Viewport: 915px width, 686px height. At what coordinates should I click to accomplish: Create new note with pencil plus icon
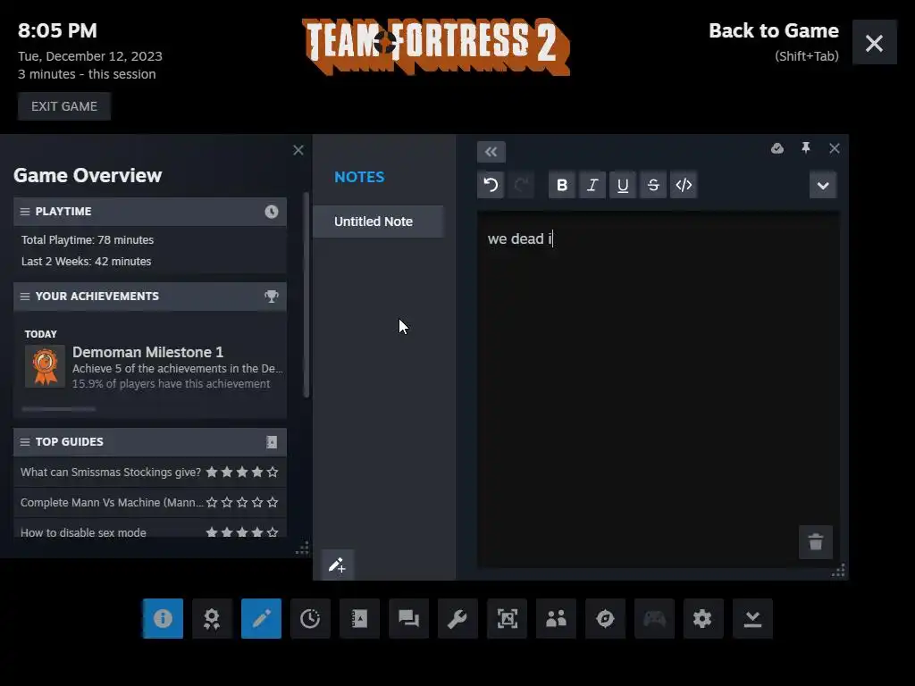(x=337, y=565)
